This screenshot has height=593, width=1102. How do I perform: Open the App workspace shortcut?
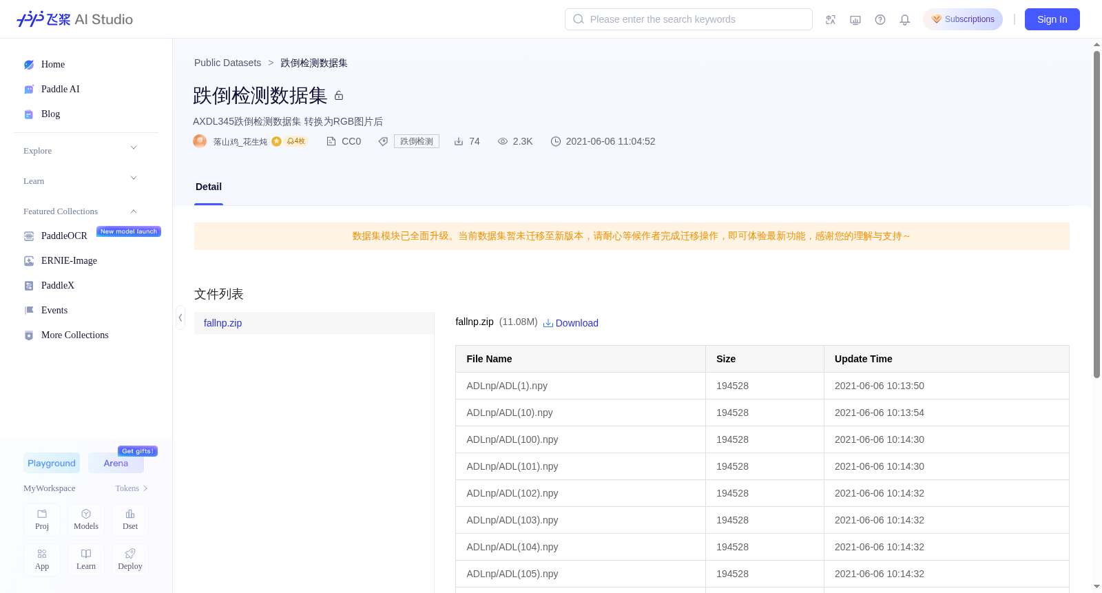click(x=42, y=560)
